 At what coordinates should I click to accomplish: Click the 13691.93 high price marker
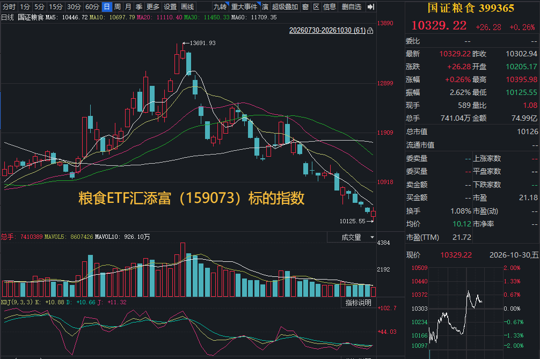(x=202, y=43)
